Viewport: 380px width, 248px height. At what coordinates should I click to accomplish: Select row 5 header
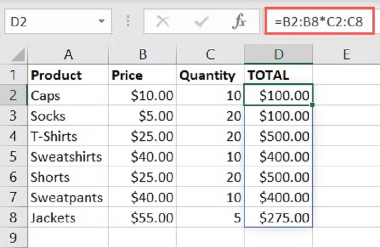[x=13, y=157]
